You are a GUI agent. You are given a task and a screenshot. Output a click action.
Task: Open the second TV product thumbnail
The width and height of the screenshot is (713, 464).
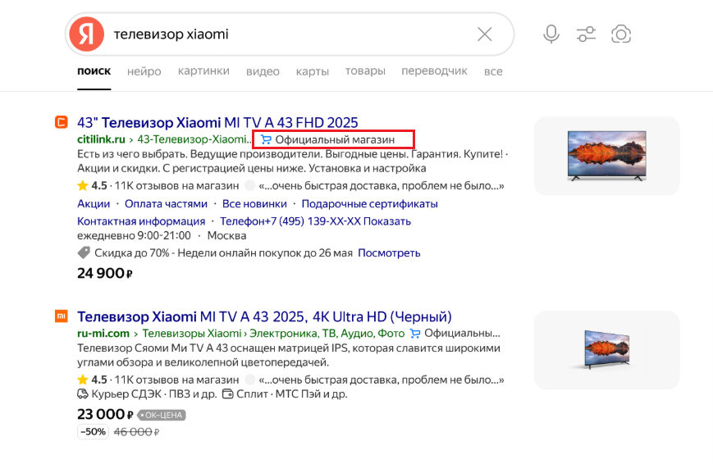pos(606,349)
